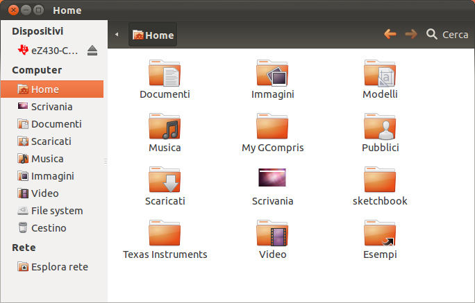Open the Texas Instruments folder

click(x=165, y=234)
